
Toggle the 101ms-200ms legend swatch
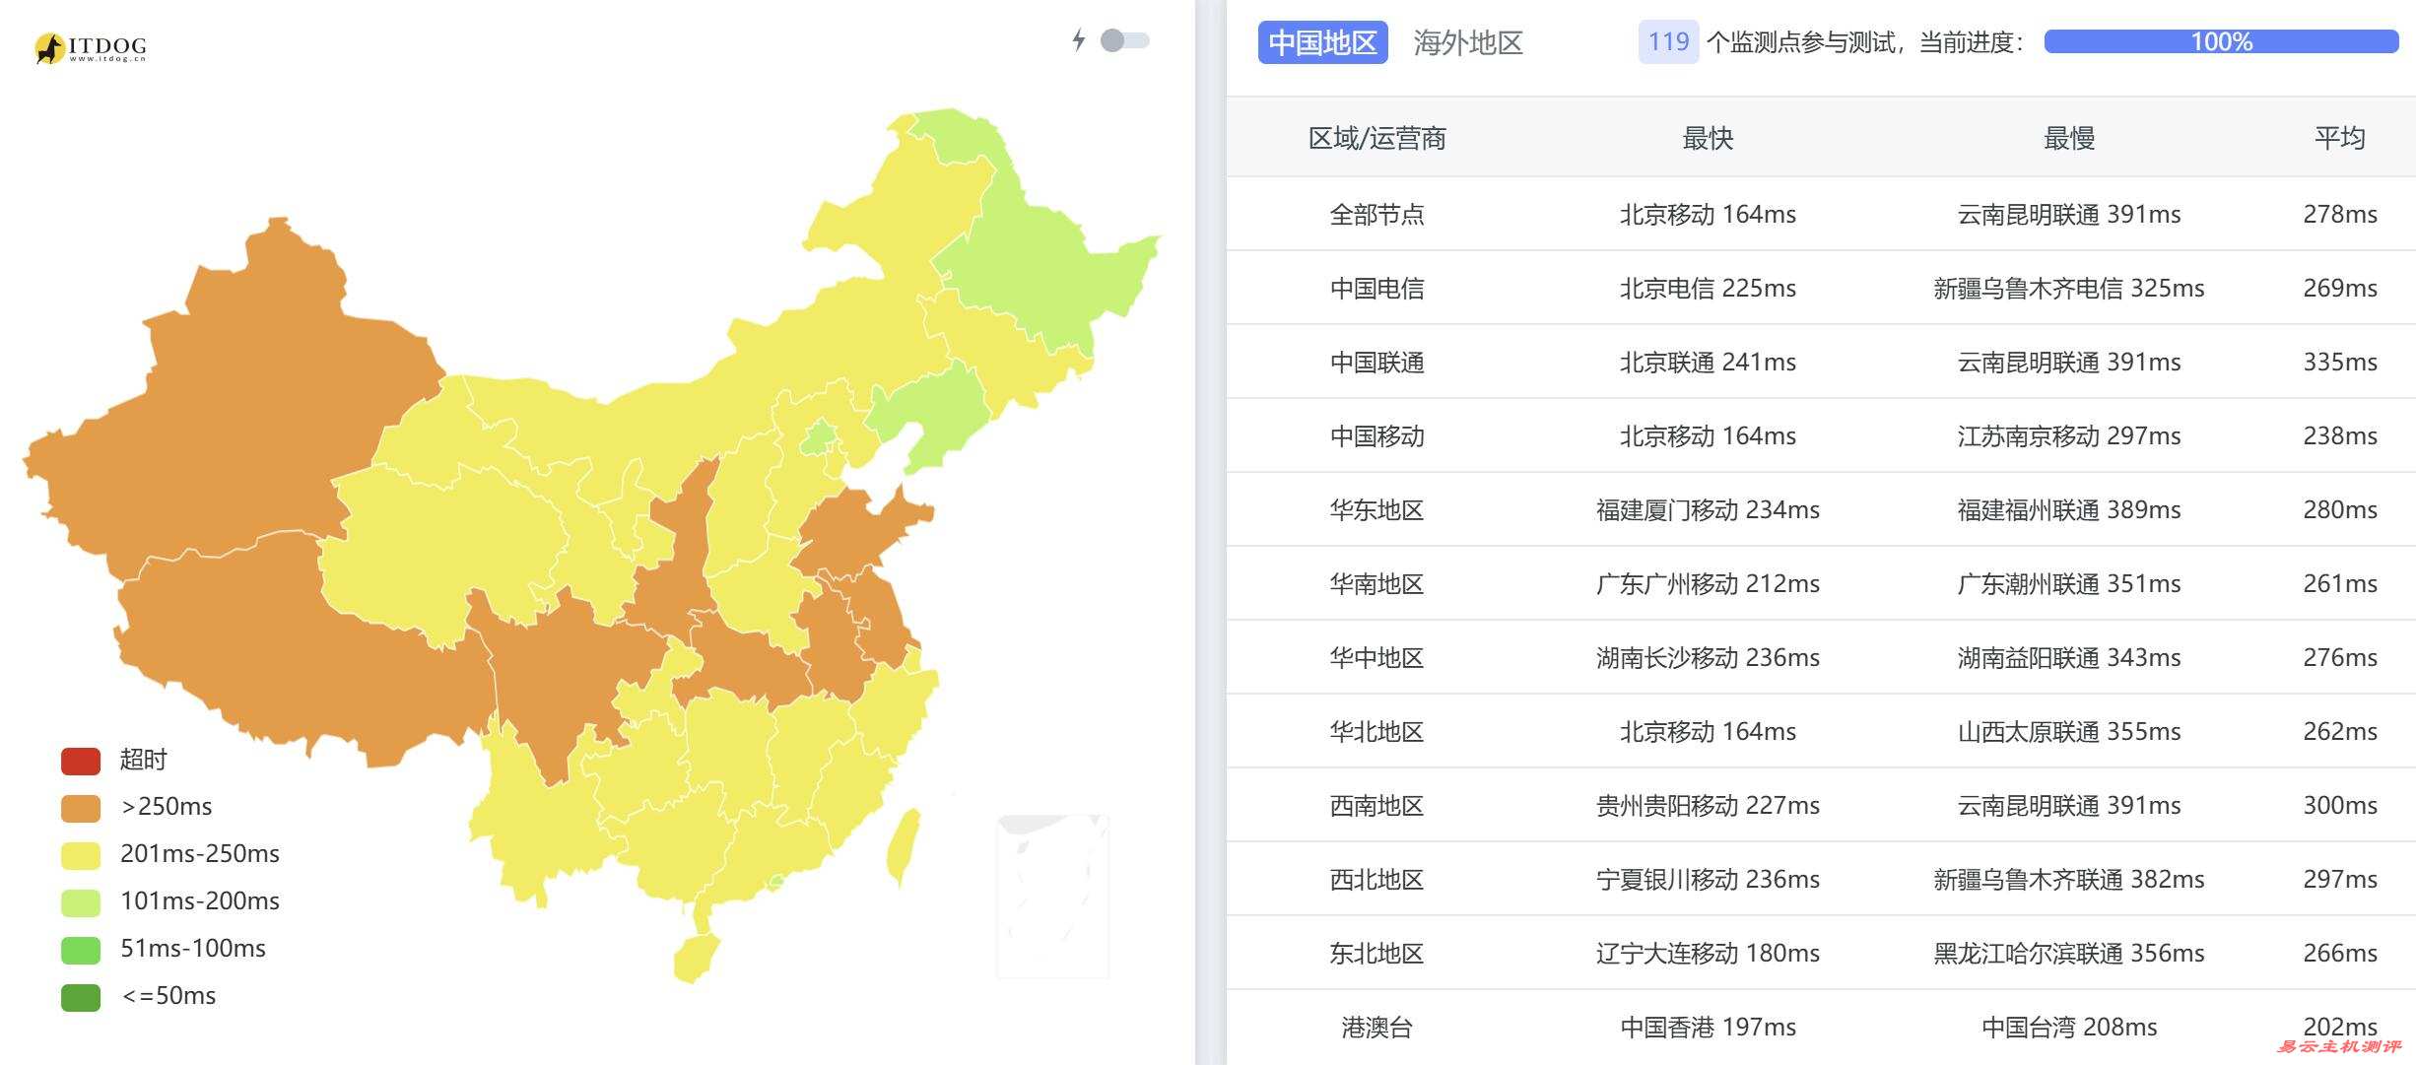tap(81, 902)
